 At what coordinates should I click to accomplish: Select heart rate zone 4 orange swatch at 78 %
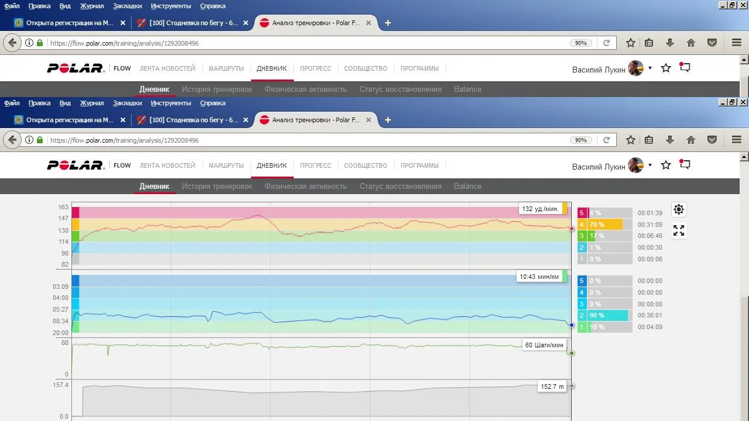click(x=582, y=225)
